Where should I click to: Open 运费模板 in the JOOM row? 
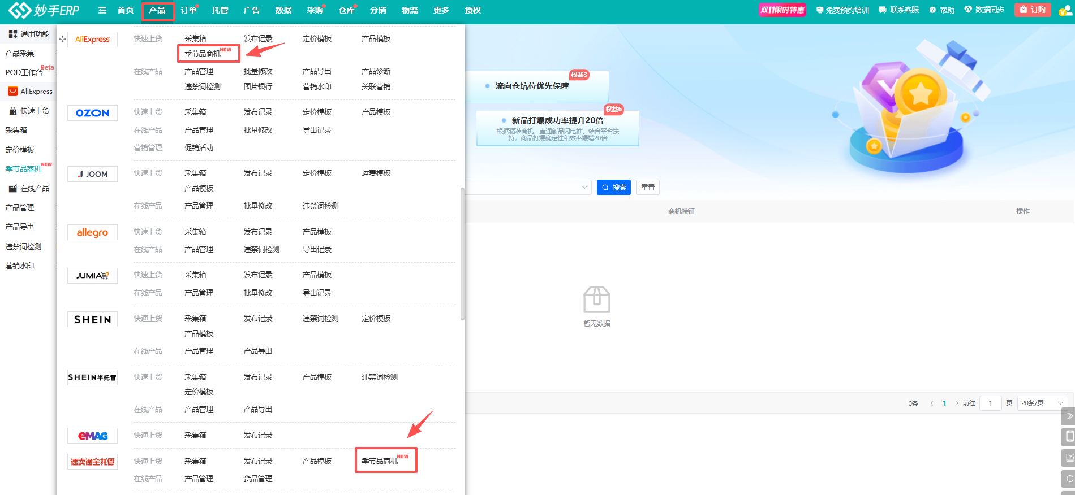376,173
